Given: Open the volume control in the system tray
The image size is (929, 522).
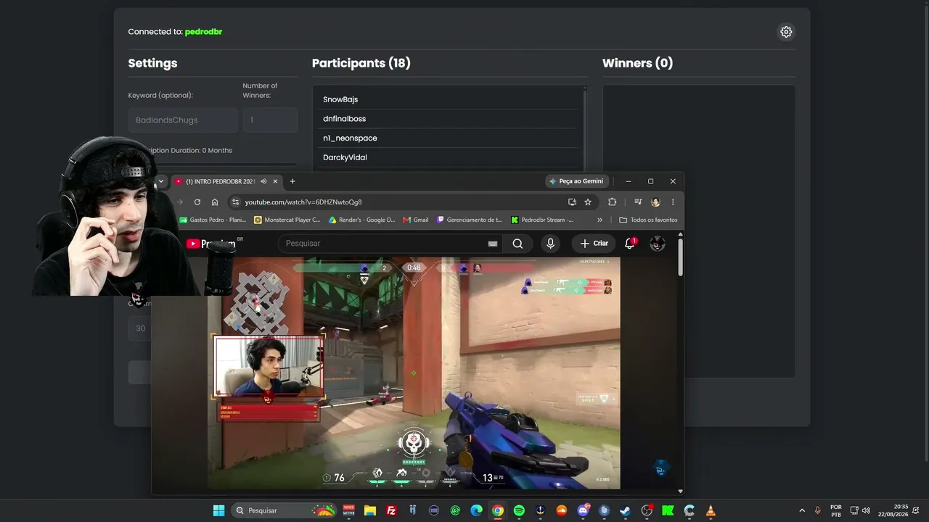Looking at the screenshot, I should [866, 510].
